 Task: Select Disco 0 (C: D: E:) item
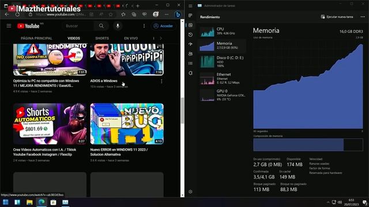tap(223, 62)
